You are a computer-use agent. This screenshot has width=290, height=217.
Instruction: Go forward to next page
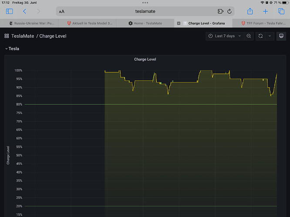pyautogui.click(x=38, y=11)
